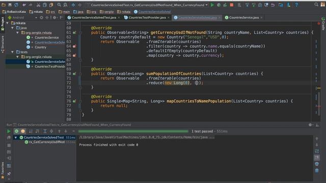Collapse the tests folder in the tree
Viewport: 326px width, 183px height.
[x=12, y=52]
